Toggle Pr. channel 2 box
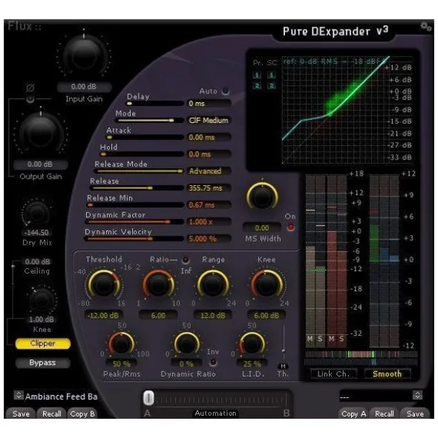The height and width of the screenshot is (438, 438). pyautogui.click(x=257, y=85)
